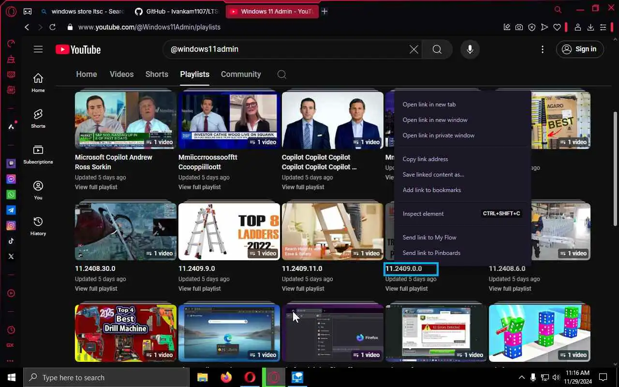Open YouTube Shorts in left navigation
Viewport: 619px width, 387px height.
[38, 119]
